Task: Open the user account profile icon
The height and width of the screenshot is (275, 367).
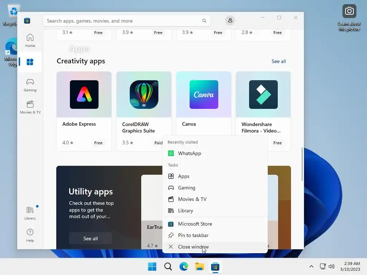Action: click(230, 20)
